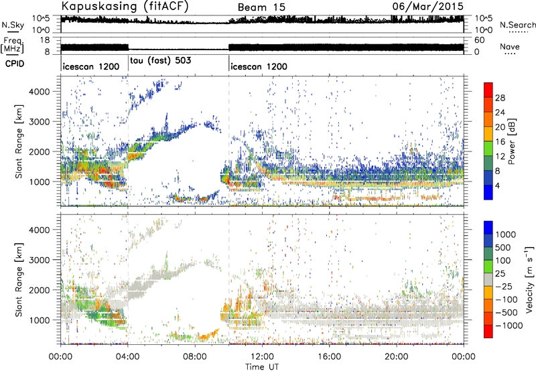Click the 60 tick on Nave axis
The image size is (536, 371).
point(479,40)
